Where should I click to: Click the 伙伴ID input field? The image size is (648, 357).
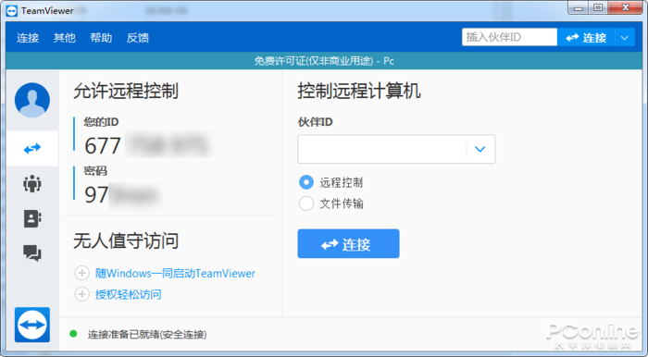point(396,149)
